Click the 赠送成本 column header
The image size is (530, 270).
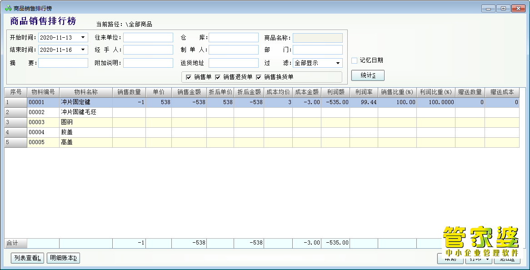pos(502,92)
